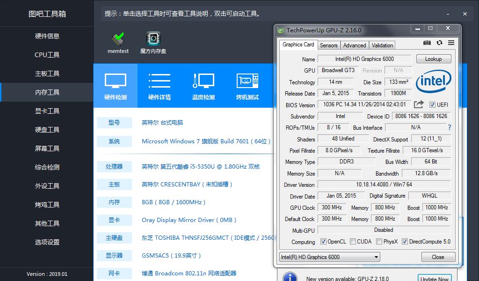Click the TOSHIBA THNSFJ256GMCT disk entry
The height and width of the screenshot is (281, 479).
[x=207, y=237]
